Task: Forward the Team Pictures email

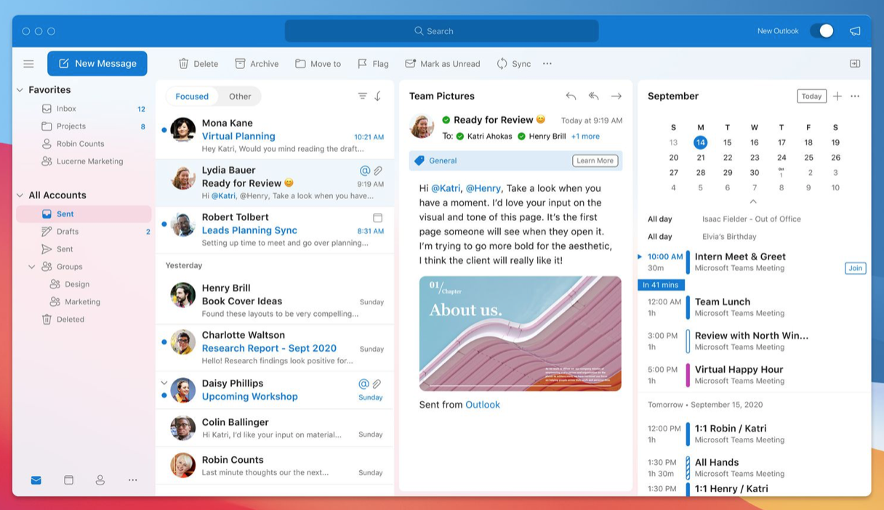Action: tap(616, 96)
